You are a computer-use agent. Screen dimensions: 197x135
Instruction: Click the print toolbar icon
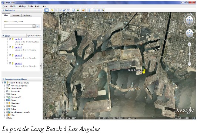pos(99,10)
